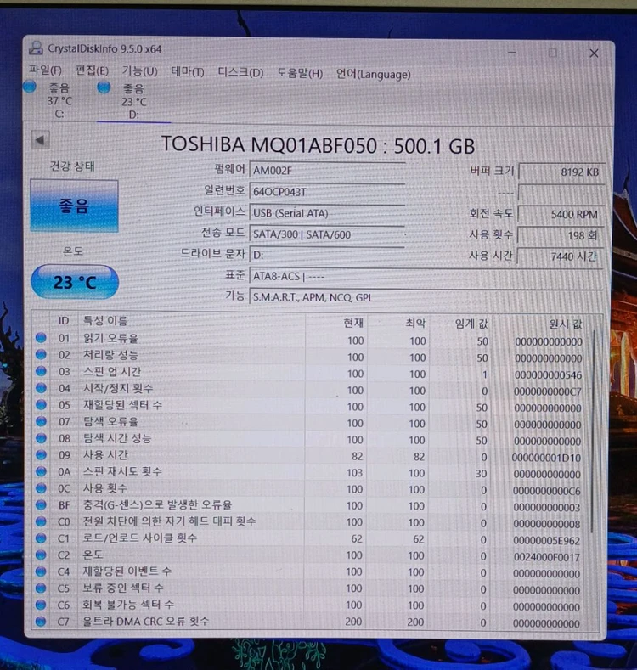This screenshot has width=637, height=670.
Task: Click raw value 00000001D10 of 사용 시간
Action: [x=546, y=458]
